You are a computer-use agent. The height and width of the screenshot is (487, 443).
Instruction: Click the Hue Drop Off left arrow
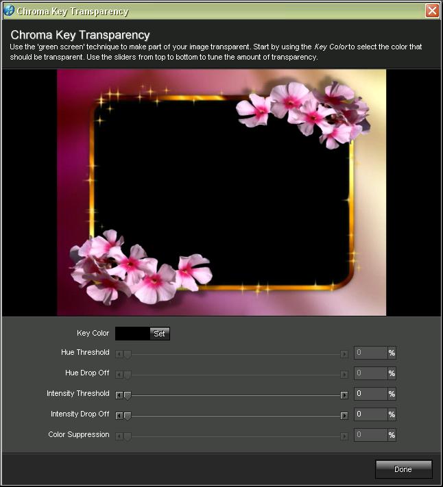click(x=119, y=375)
